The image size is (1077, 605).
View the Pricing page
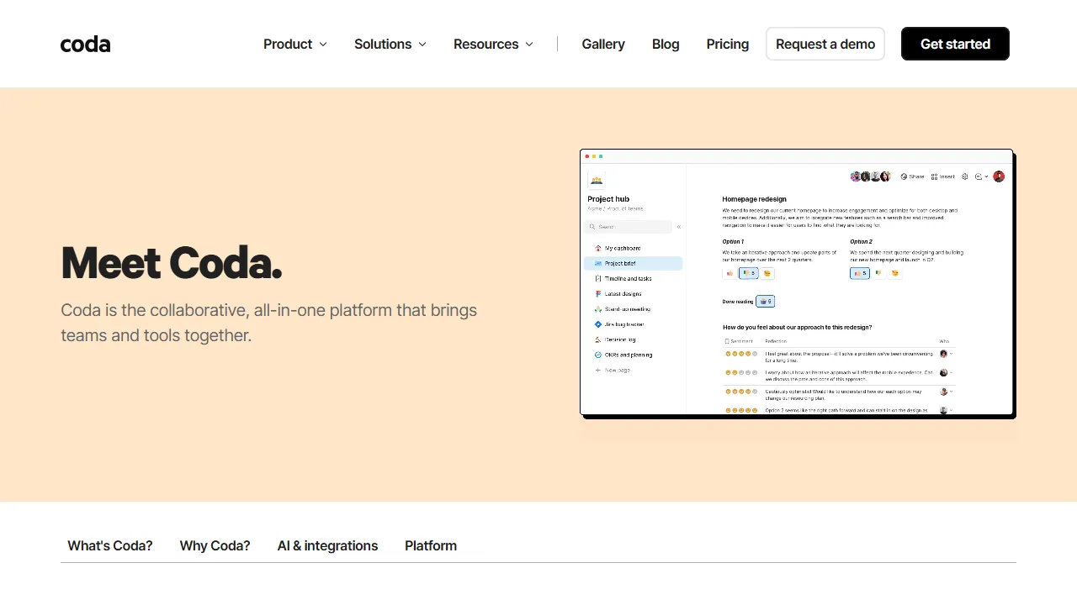pos(728,44)
